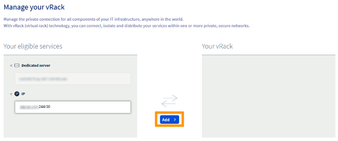Click the Add button

point(170,119)
